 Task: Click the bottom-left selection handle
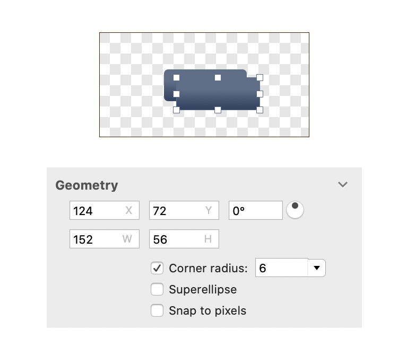pyautogui.click(x=177, y=110)
